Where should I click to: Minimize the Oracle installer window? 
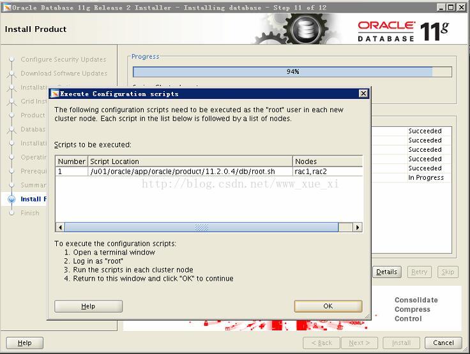point(441,7)
